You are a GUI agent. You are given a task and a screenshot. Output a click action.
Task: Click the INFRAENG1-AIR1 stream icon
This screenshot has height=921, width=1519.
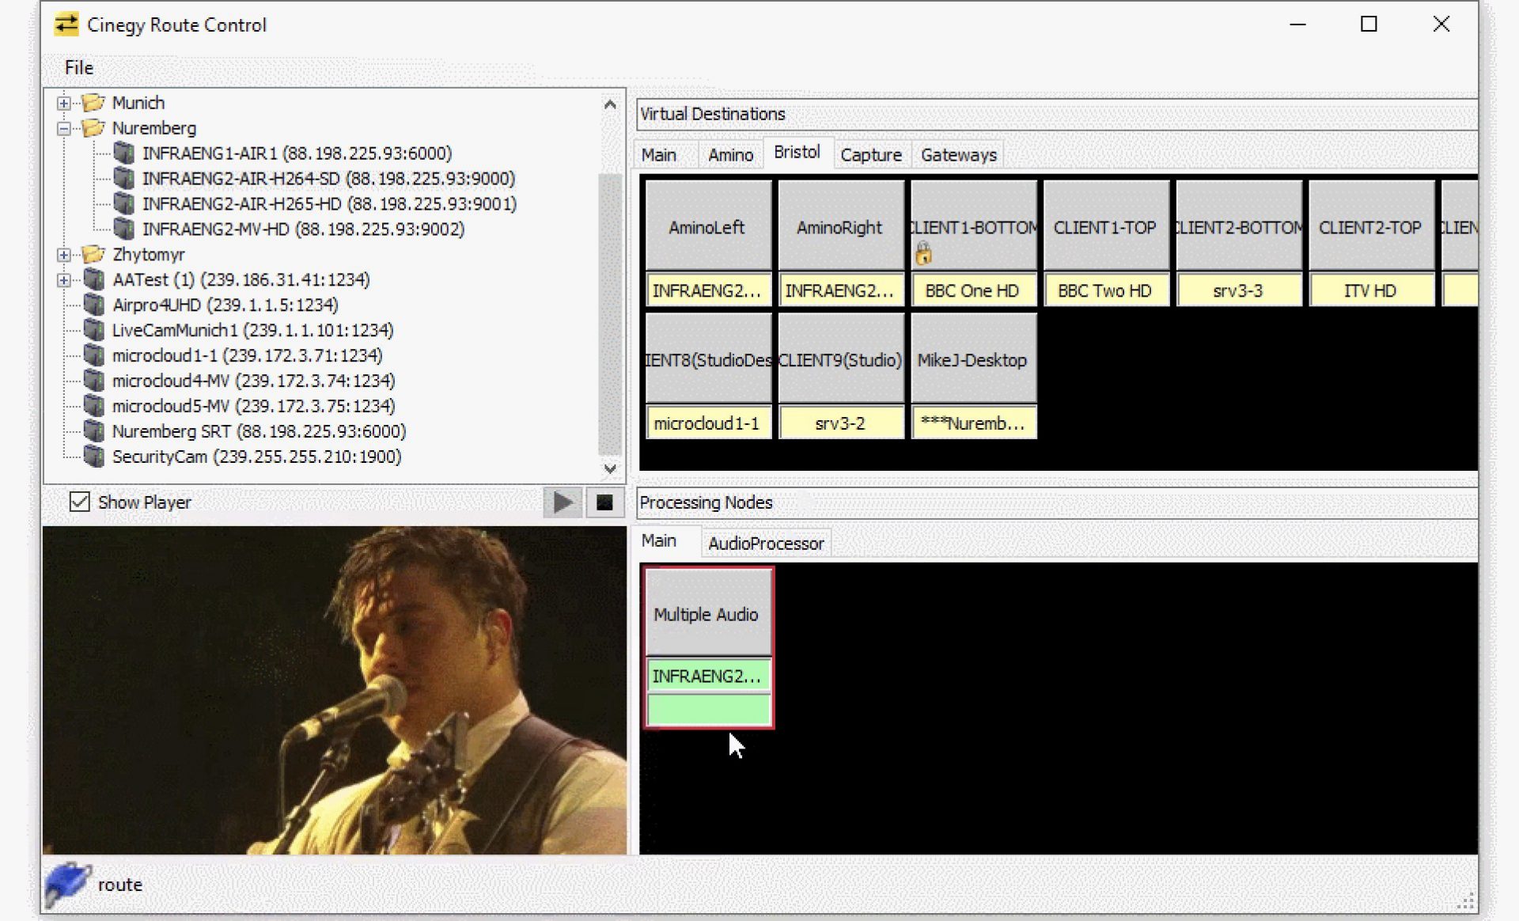click(x=123, y=153)
